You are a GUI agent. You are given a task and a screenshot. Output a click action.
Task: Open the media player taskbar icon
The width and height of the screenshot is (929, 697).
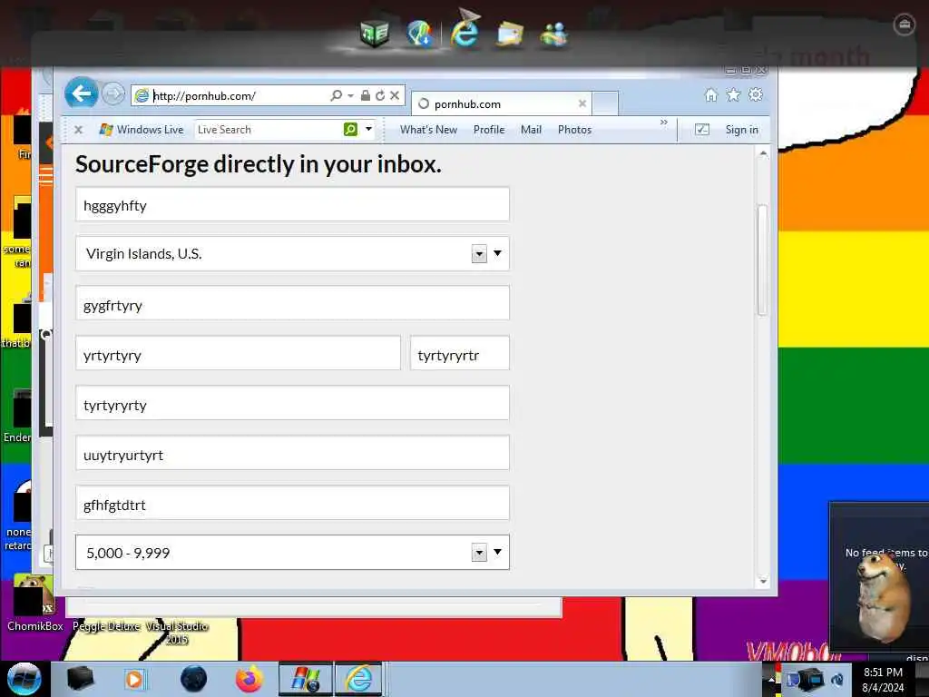pos(134,679)
